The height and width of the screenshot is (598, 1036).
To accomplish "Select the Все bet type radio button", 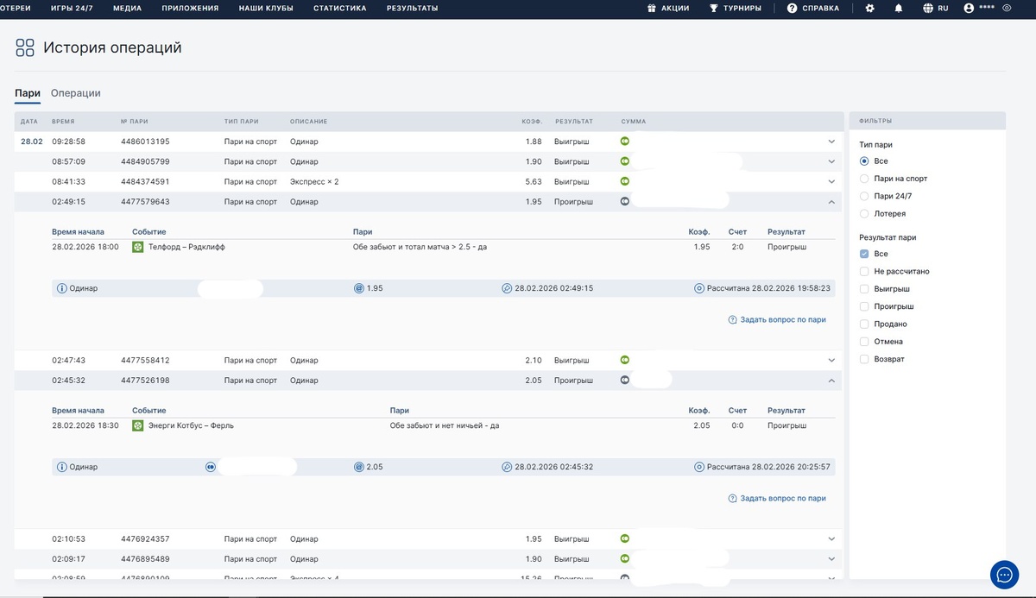I will click(864, 161).
